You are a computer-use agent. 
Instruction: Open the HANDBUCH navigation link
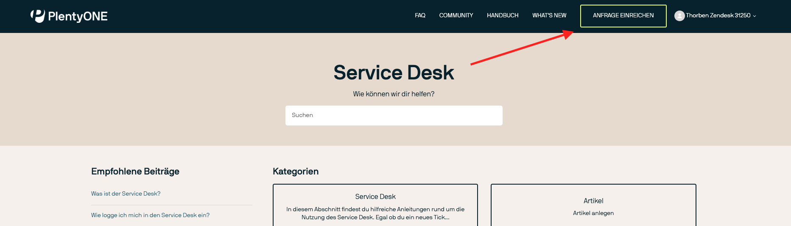coord(503,16)
